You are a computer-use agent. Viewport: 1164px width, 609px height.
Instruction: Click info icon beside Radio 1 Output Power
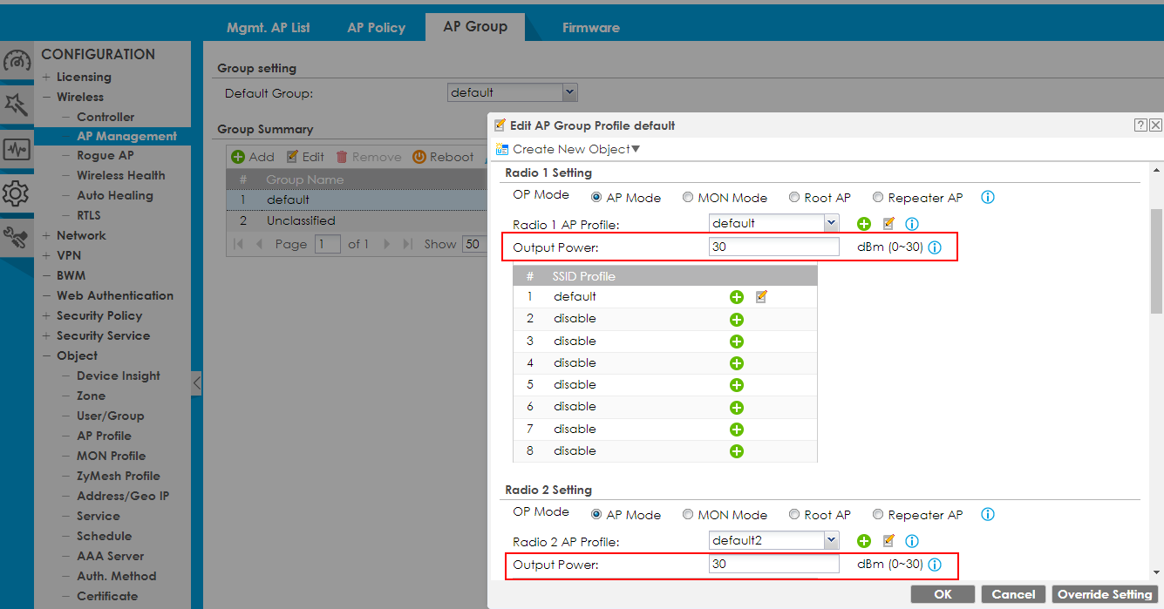pyautogui.click(x=935, y=247)
